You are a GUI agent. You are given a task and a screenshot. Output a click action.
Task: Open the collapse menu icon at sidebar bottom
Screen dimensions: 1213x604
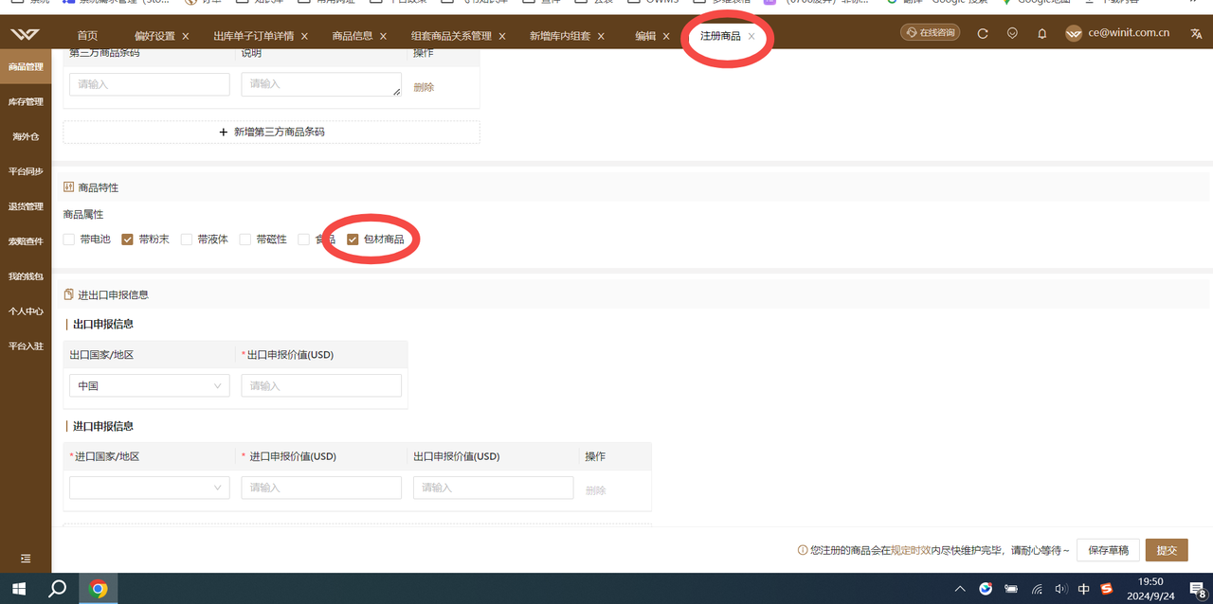[25, 559]
